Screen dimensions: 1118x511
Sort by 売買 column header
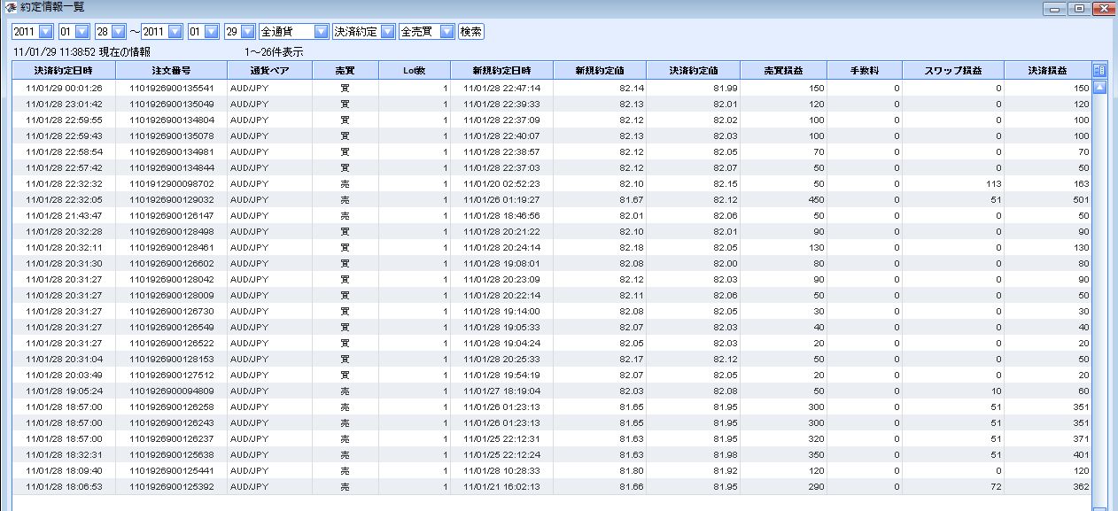[345, 70]
